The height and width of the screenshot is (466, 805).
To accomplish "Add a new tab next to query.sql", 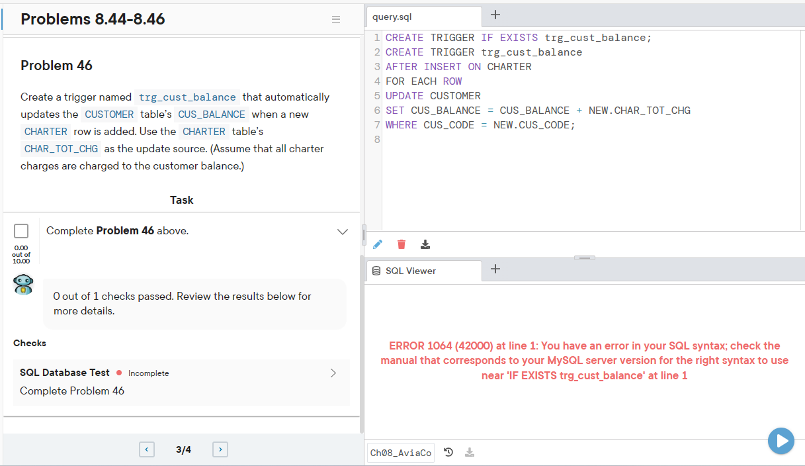I will 495,15.
